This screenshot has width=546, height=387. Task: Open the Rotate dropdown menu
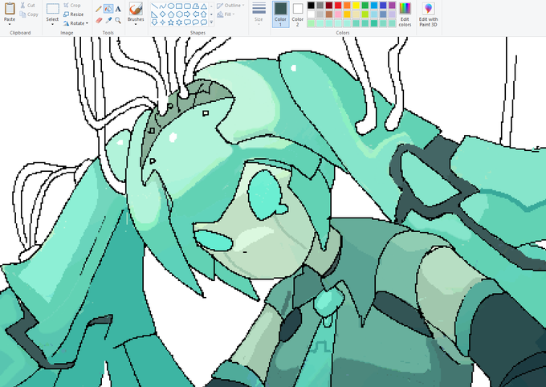pyautogui.click(x=76, y=23)
